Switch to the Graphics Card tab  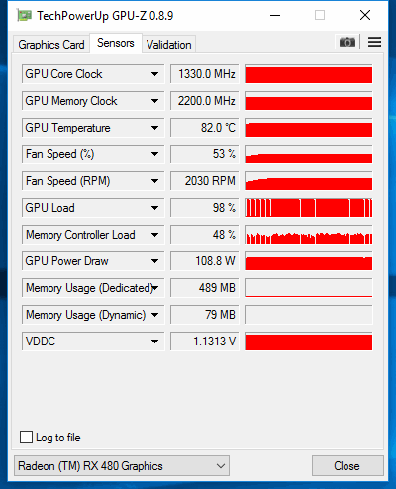click(51, 45)
